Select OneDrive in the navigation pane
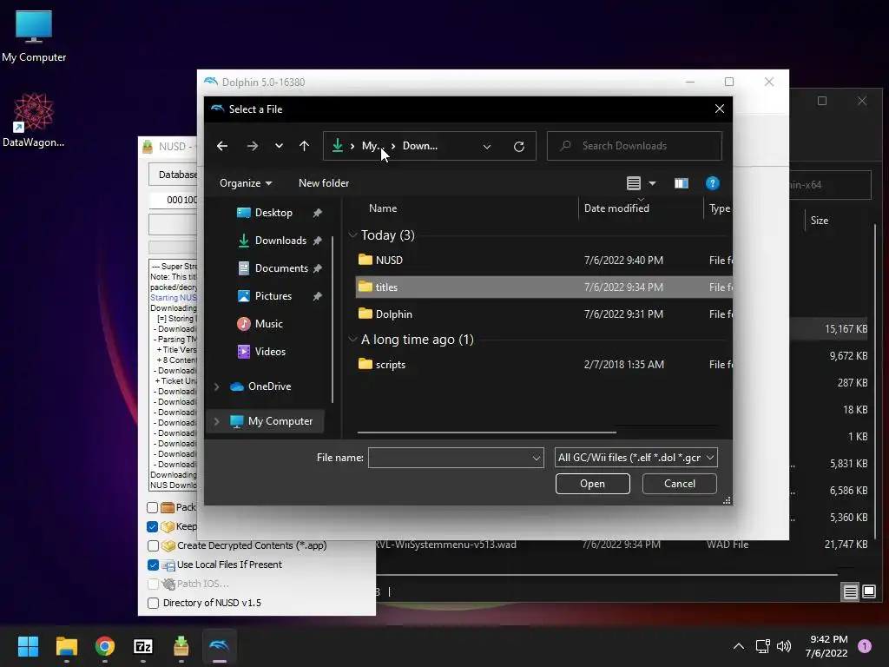This screenshot has width=889, height=667. coord(269,386)
